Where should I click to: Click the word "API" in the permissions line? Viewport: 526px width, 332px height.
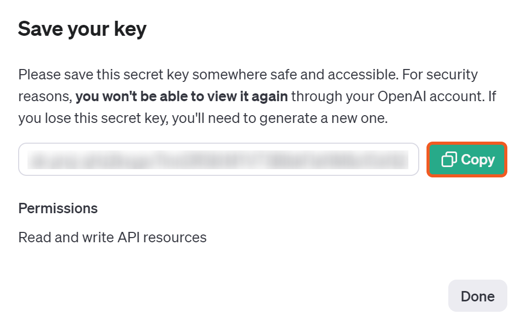point(128,238)
